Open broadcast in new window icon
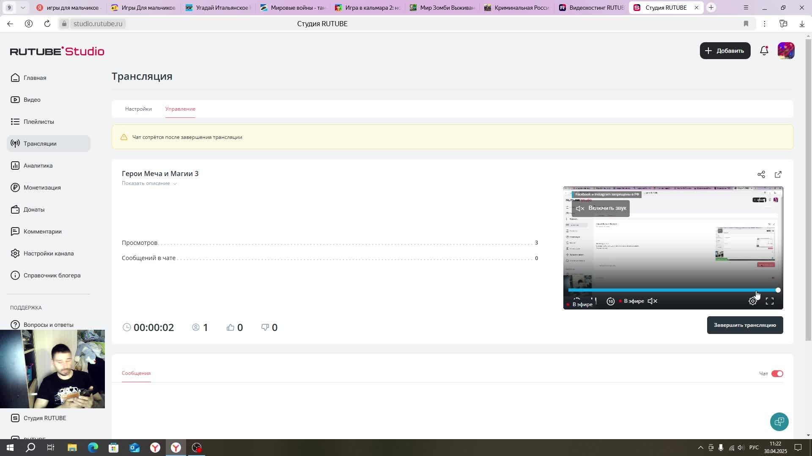The width and height of the screenshot is (812, 456). pyautogui.click(x=778, y=174)
